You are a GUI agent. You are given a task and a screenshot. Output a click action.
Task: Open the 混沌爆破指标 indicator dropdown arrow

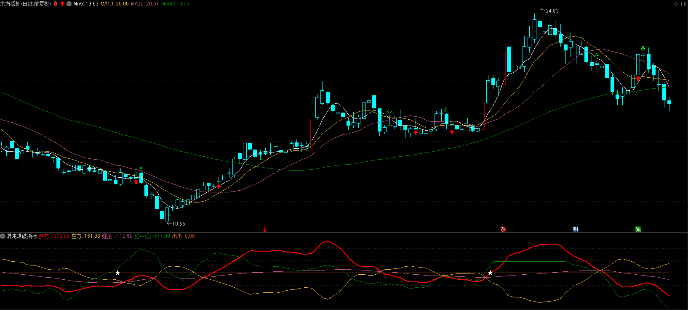[3, 236]
